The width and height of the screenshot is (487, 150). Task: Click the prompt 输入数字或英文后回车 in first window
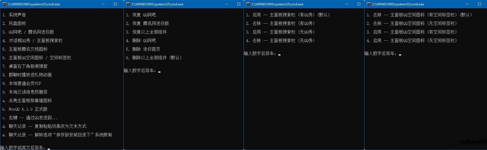tap(23, 148)
